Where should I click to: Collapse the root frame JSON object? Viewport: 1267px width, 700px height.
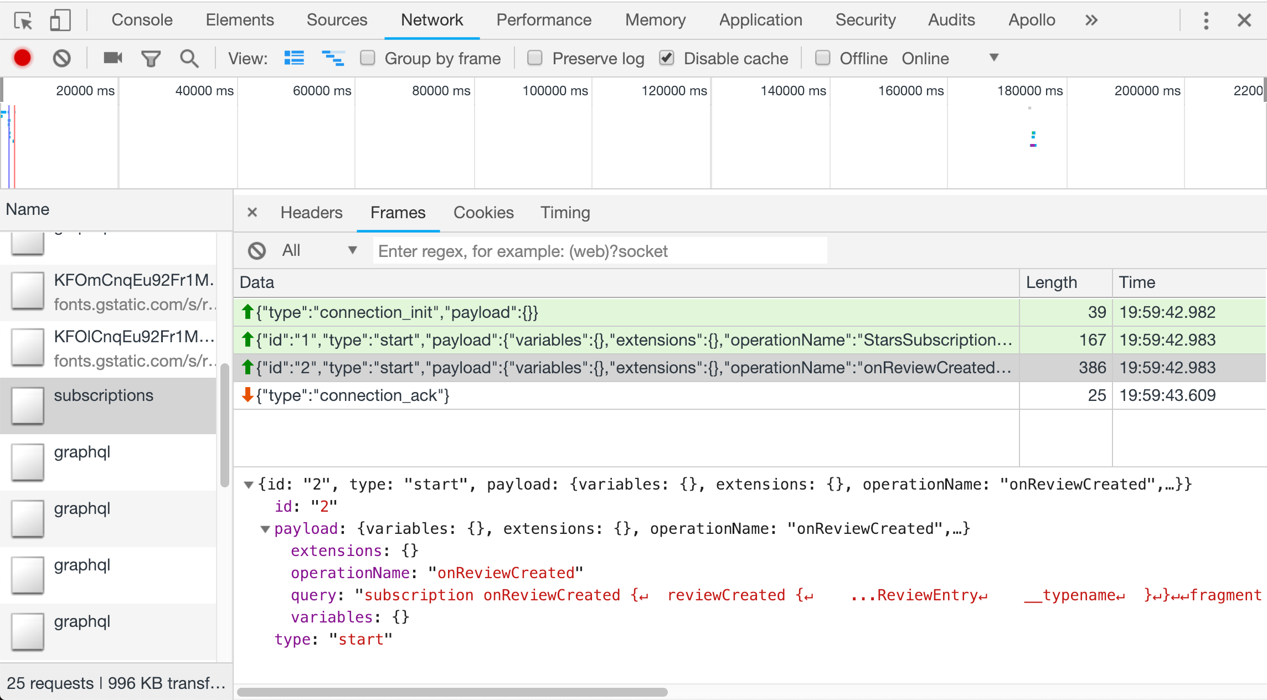[x=249, y=485]
